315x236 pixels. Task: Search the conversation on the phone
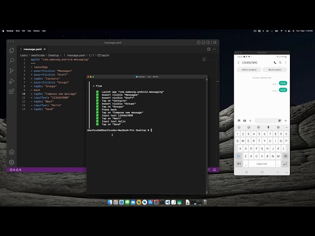(280, 62)
